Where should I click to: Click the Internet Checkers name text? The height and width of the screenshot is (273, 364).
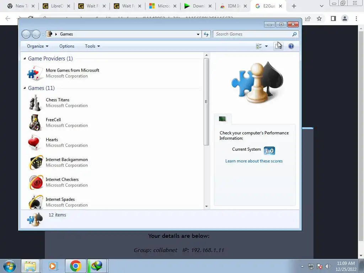62,180
